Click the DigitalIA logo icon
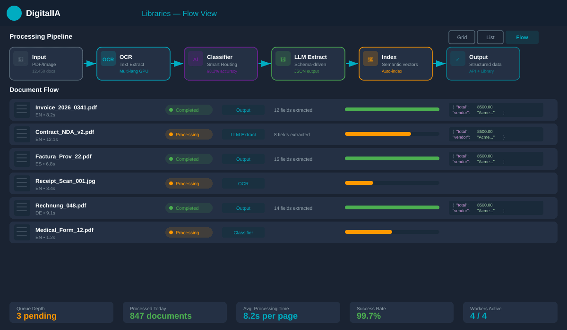This screenshot has width=567, height=330. point(14,13)
